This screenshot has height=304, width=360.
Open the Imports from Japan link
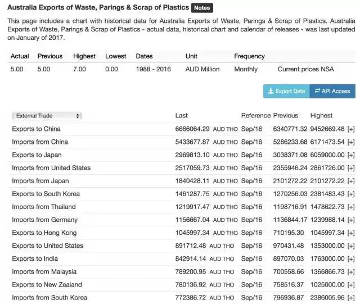coord(40,181)
